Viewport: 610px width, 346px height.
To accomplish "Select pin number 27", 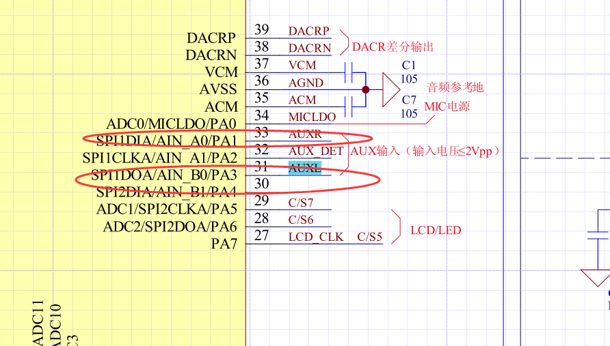I will tap(262, 235).
